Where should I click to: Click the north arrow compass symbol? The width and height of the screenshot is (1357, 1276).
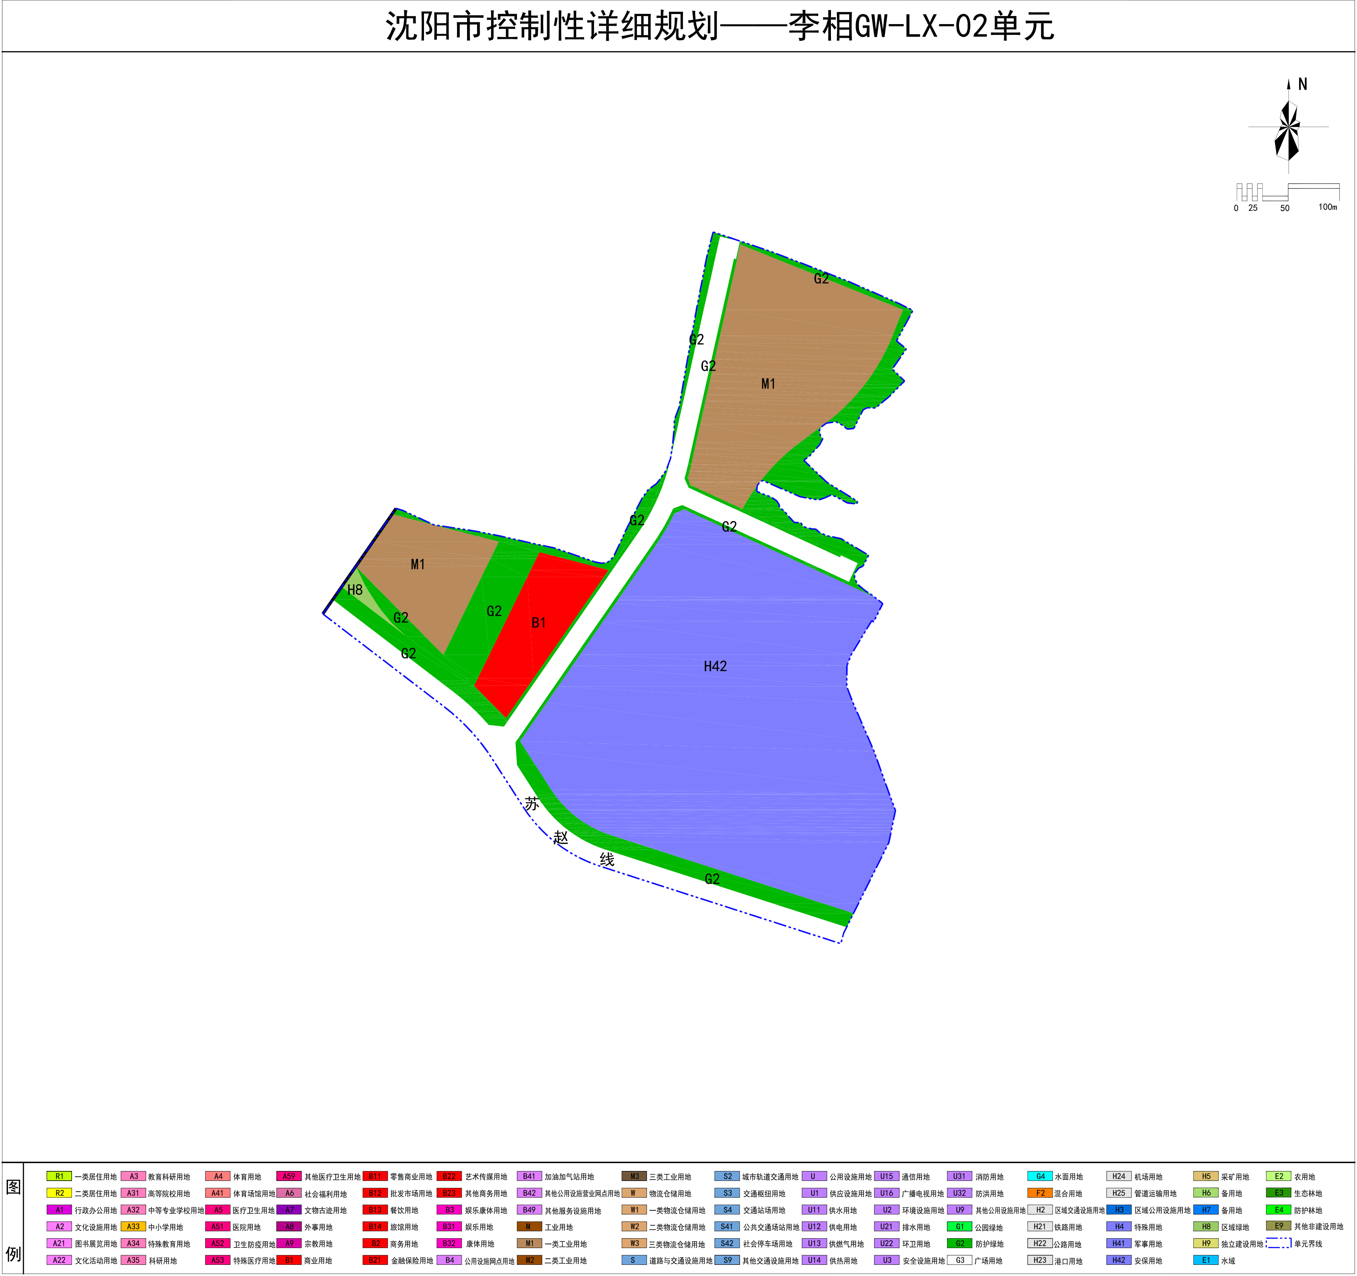click(1289, 126)
